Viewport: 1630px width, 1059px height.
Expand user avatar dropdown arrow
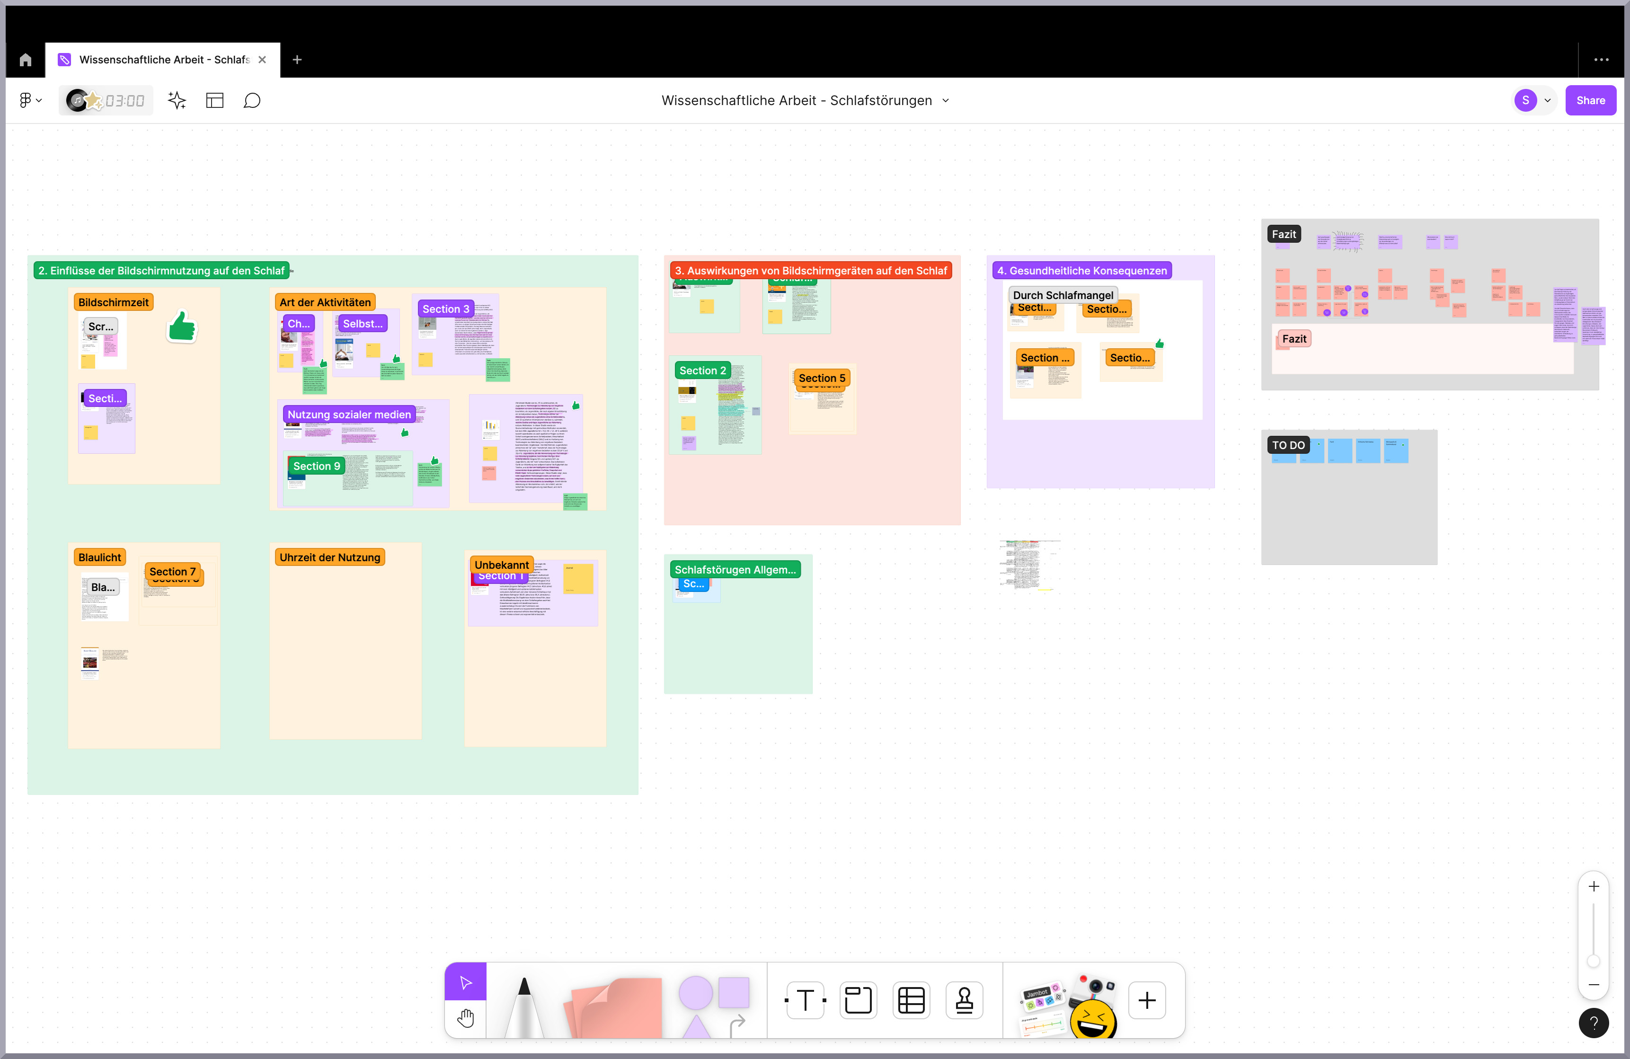click(x=1547, y=101)
